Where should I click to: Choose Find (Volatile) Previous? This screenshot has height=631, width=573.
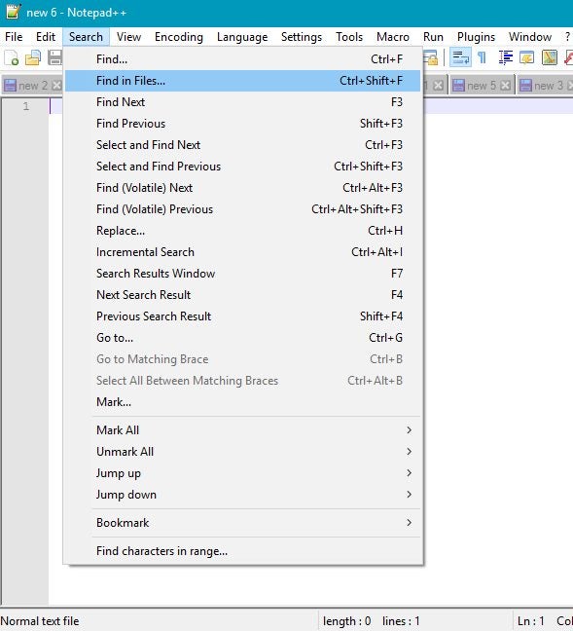coord(242,209)
